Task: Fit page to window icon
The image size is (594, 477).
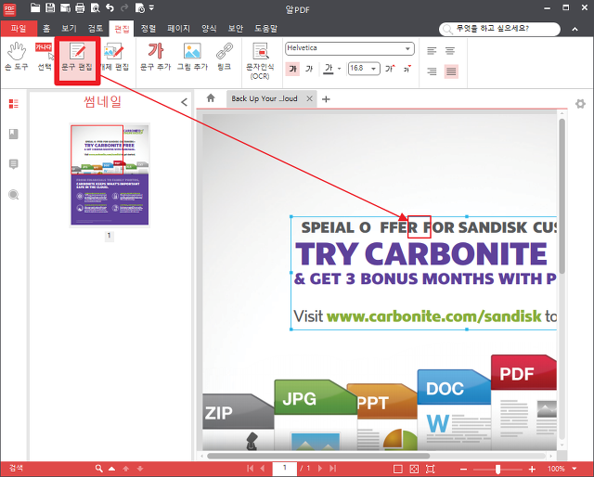Action: 414,469
